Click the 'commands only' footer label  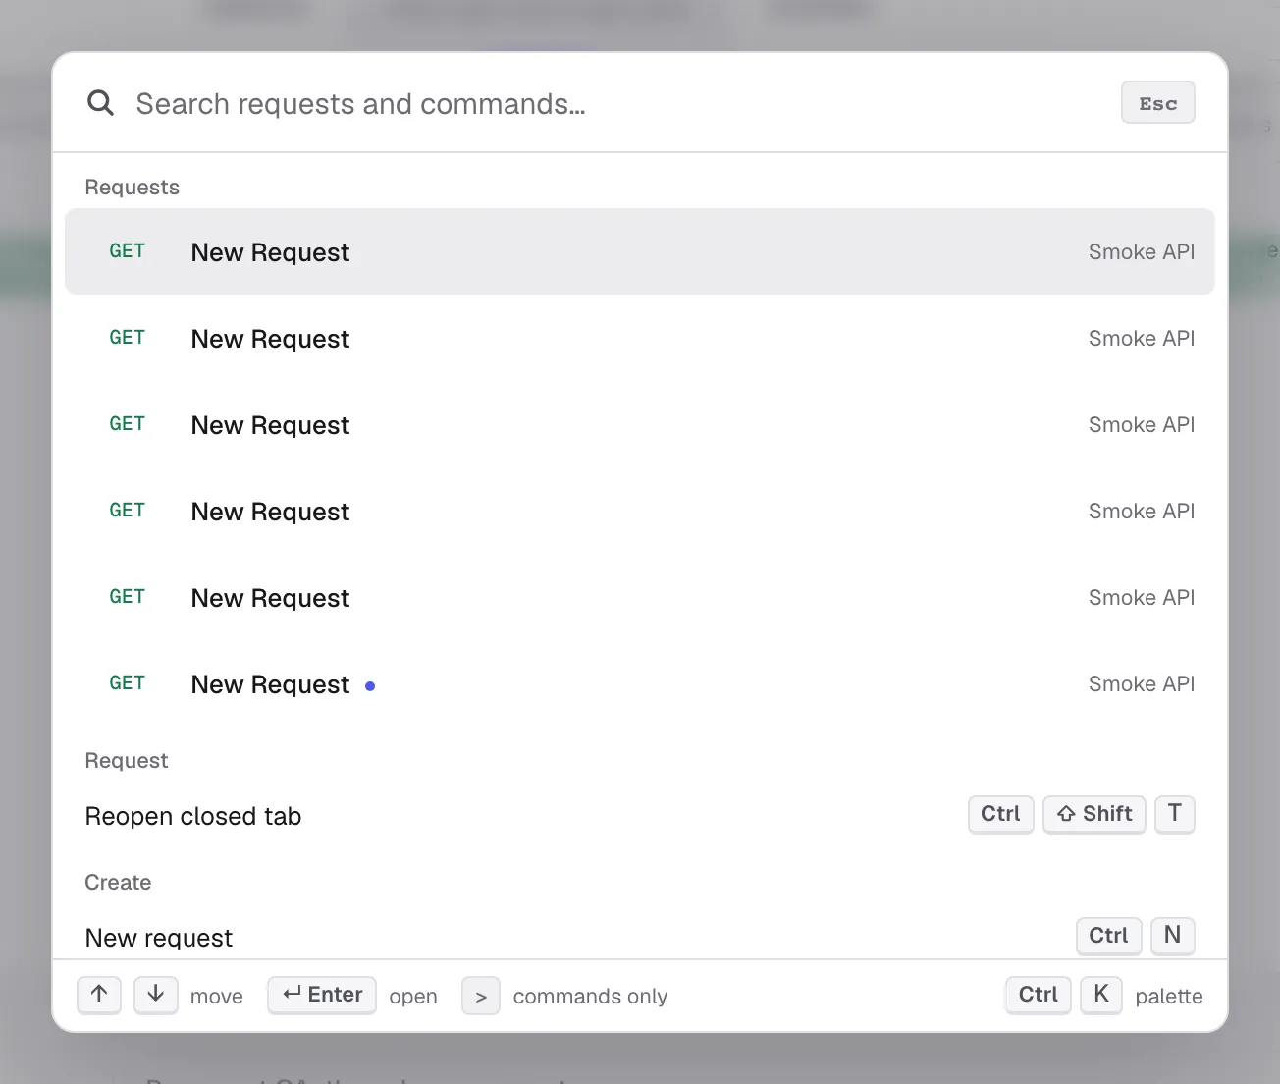tap(590, 996)
